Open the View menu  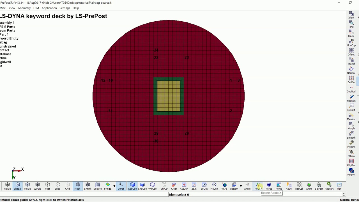coord(12,8)
